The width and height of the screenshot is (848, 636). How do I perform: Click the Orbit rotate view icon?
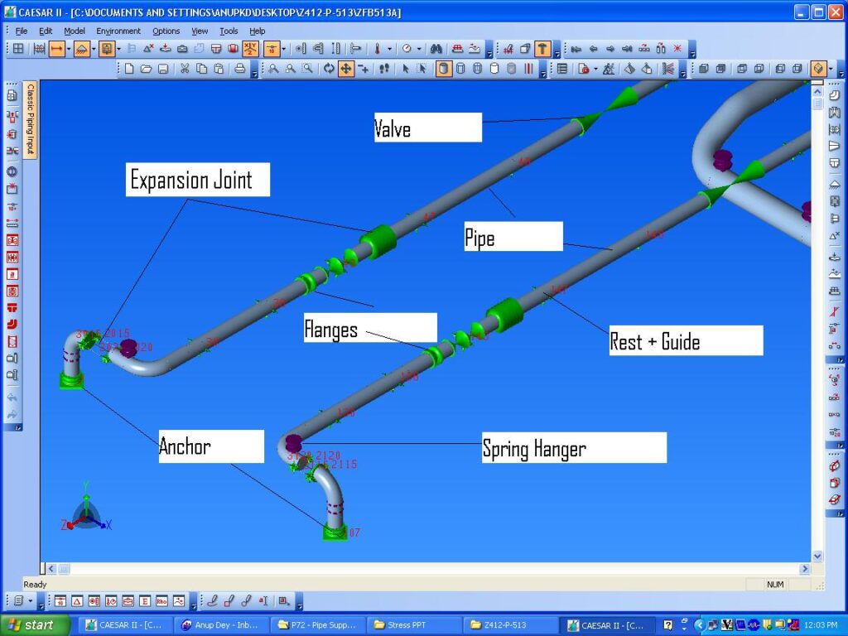tap(329, 69)
